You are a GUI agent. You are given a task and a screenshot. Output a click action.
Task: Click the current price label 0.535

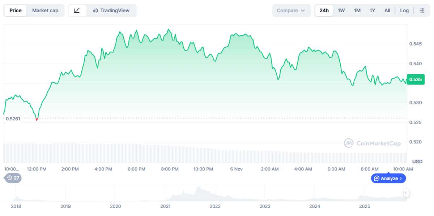tap(415, 79)
